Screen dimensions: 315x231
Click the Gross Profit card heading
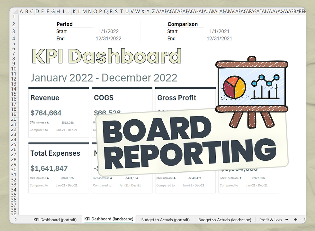[177, 98]
